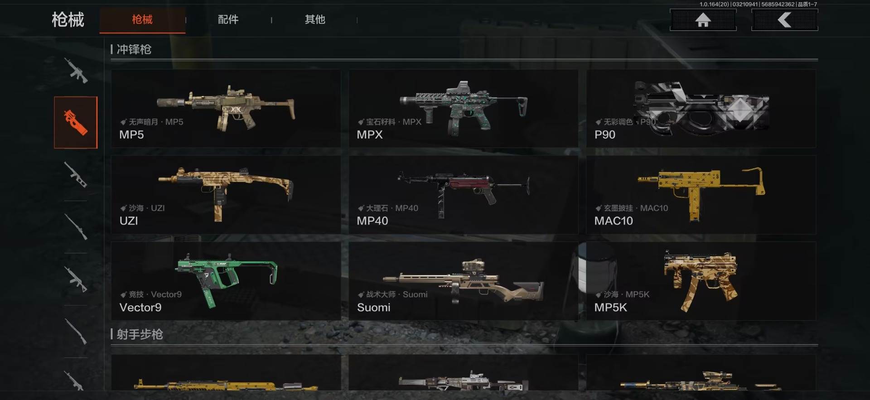Select the highlighted submachine gun category icon

[76, 122]
